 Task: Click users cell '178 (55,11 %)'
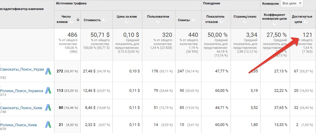[x=162, y=71]
